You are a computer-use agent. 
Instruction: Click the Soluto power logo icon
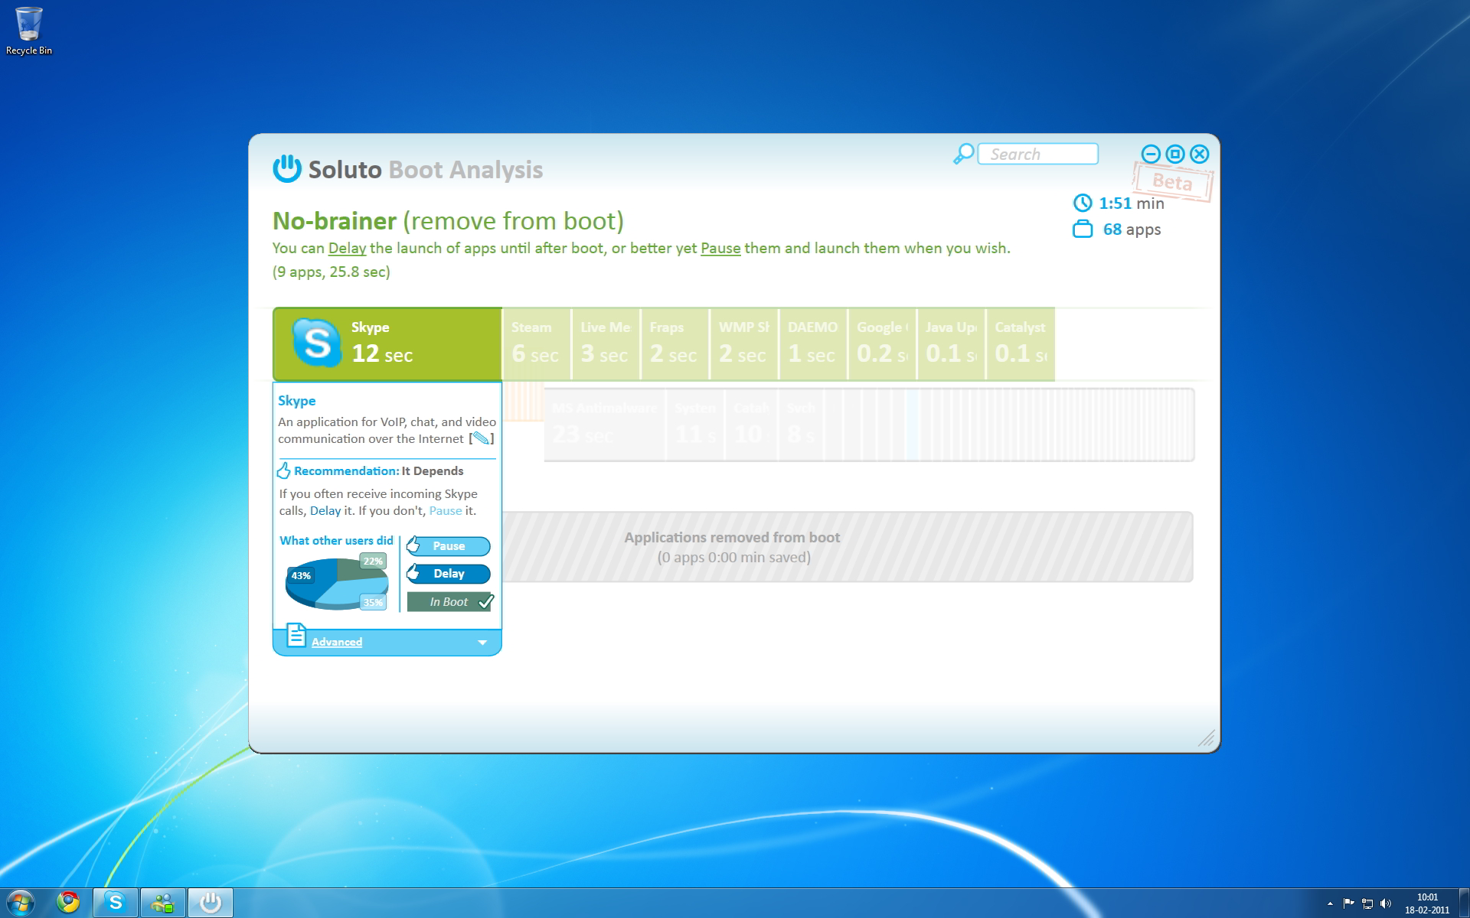click(287, 169)
